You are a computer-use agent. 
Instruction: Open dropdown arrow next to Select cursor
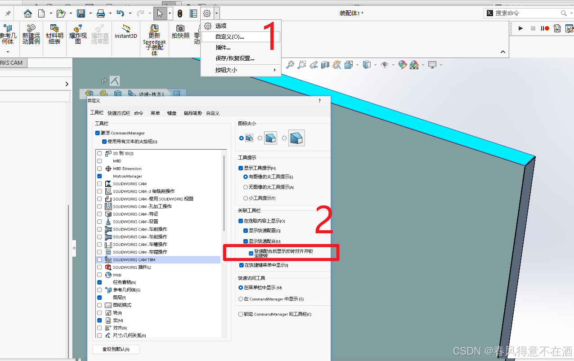(x=170, y=13)
